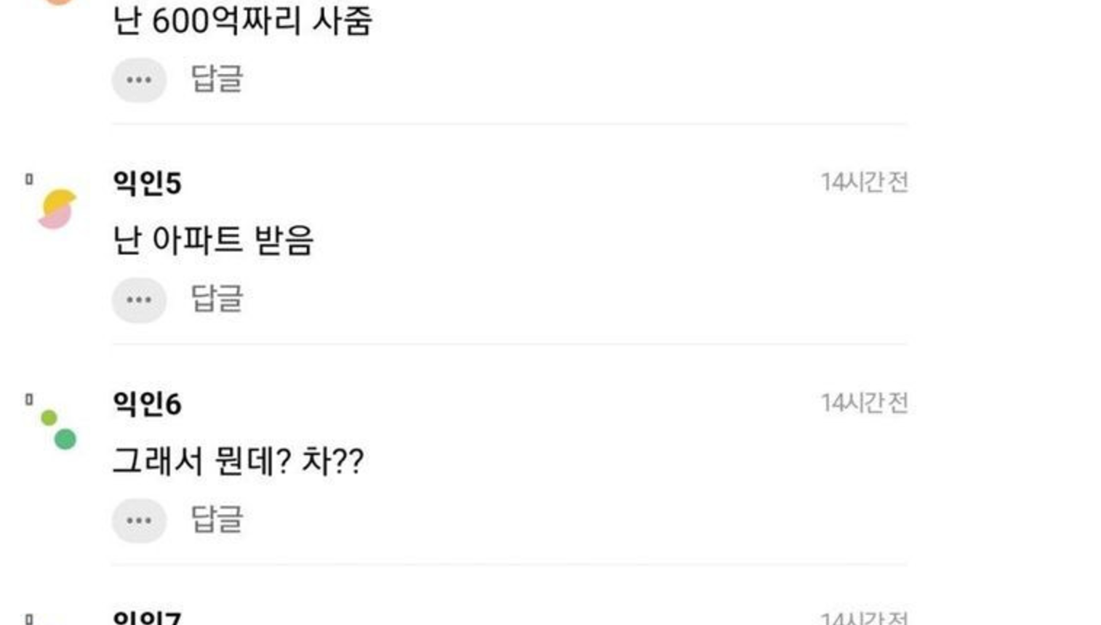
Task: Click the small marker beside 익인6's avatar
Action: point(29,399)
